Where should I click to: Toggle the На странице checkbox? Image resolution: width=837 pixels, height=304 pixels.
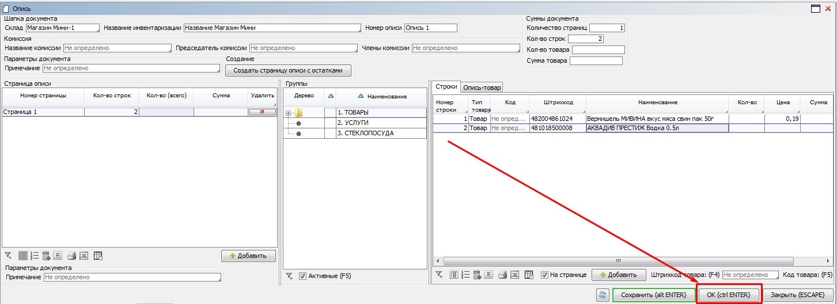544,275
